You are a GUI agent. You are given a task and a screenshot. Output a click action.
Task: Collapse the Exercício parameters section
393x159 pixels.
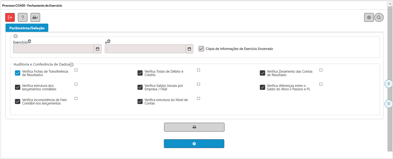click(x=15, y=36)
